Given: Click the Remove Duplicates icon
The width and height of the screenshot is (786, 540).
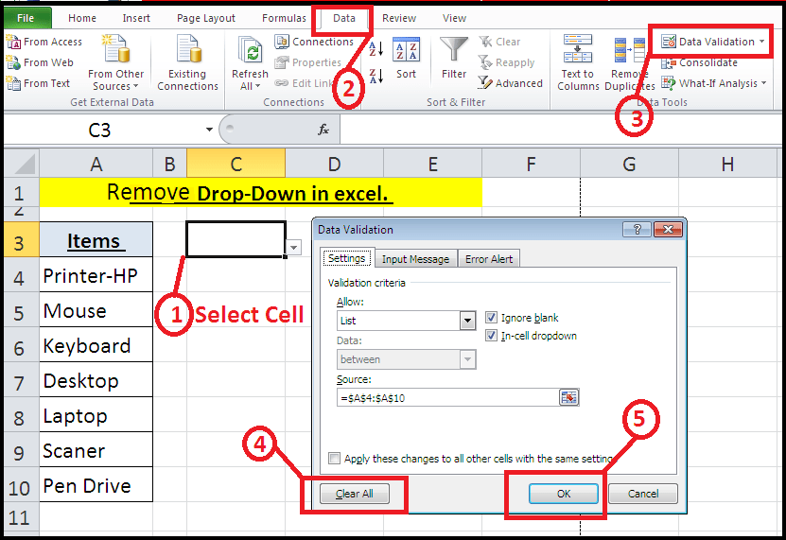Looking at the screenshot, I should click(x=630, y=50).
